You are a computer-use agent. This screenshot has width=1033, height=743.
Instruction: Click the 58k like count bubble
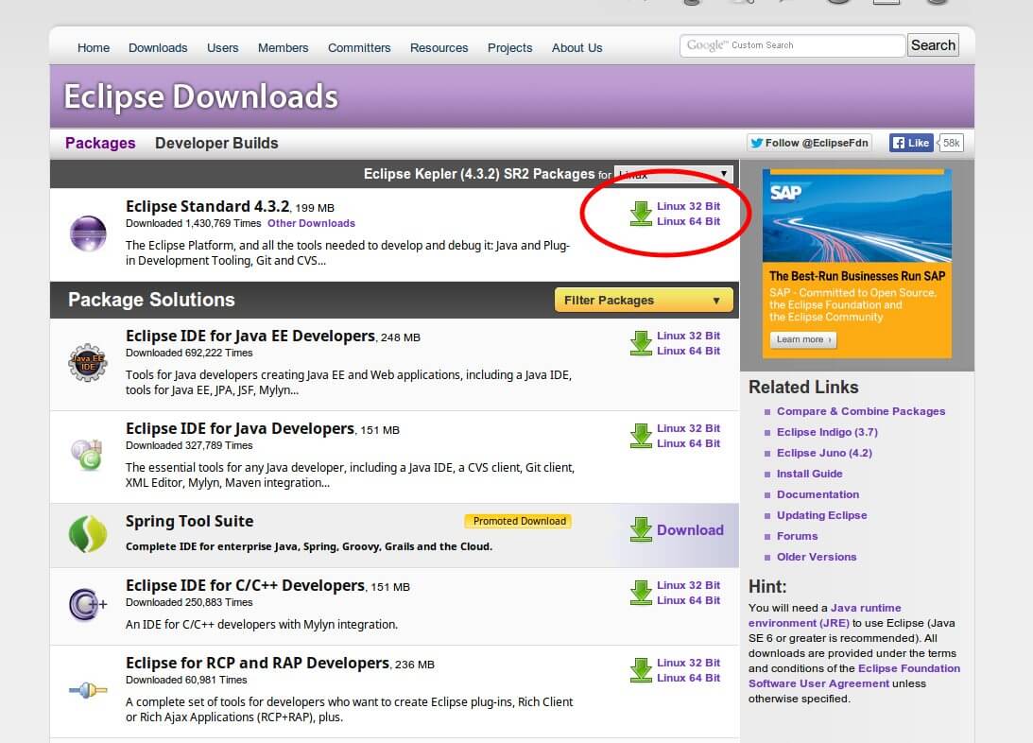coord(951,143)
